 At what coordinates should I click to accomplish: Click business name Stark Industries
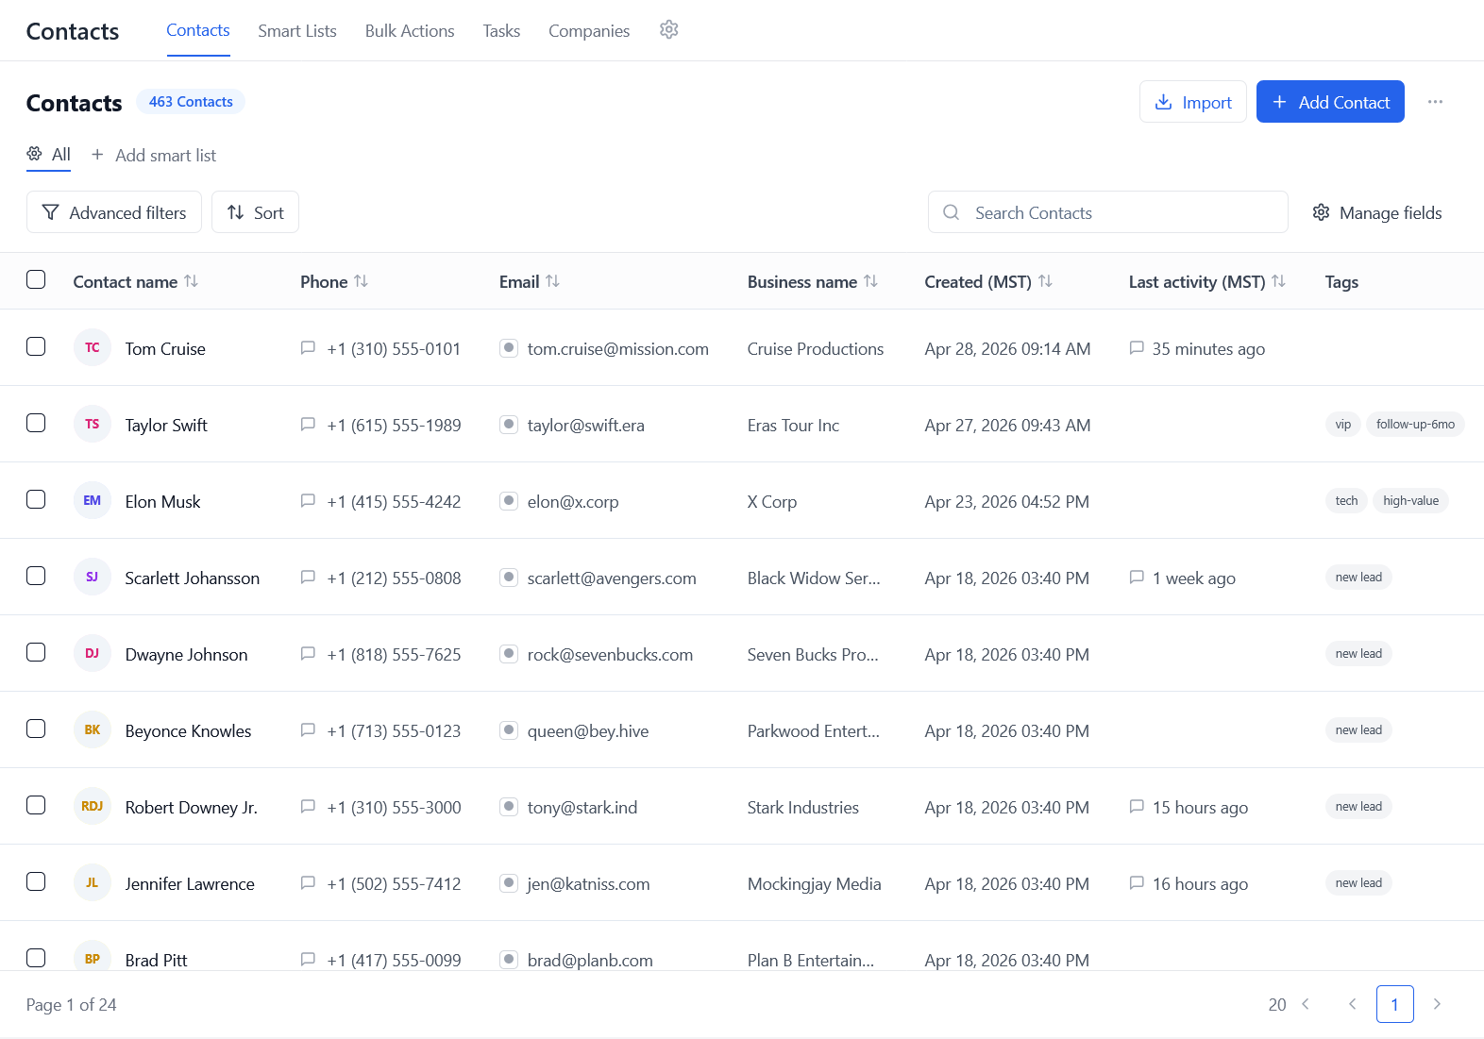[803, 808]
